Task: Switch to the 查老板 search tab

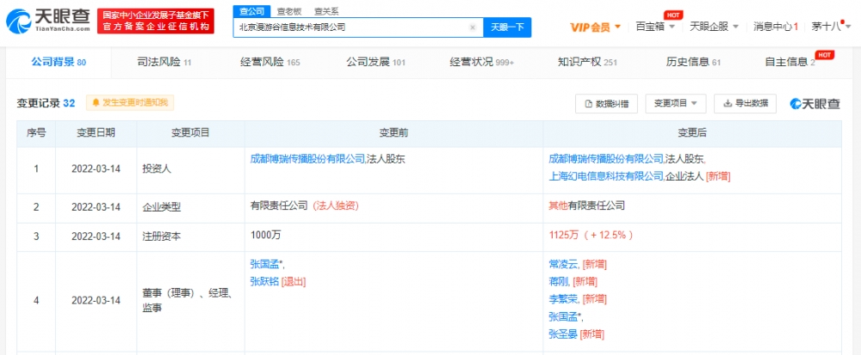Action: (288, 10)
